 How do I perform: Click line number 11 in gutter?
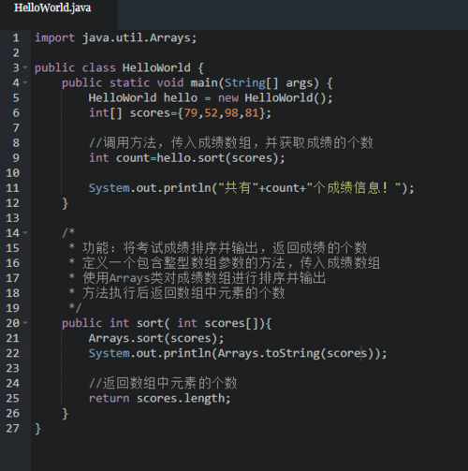[x=12, y=188]
